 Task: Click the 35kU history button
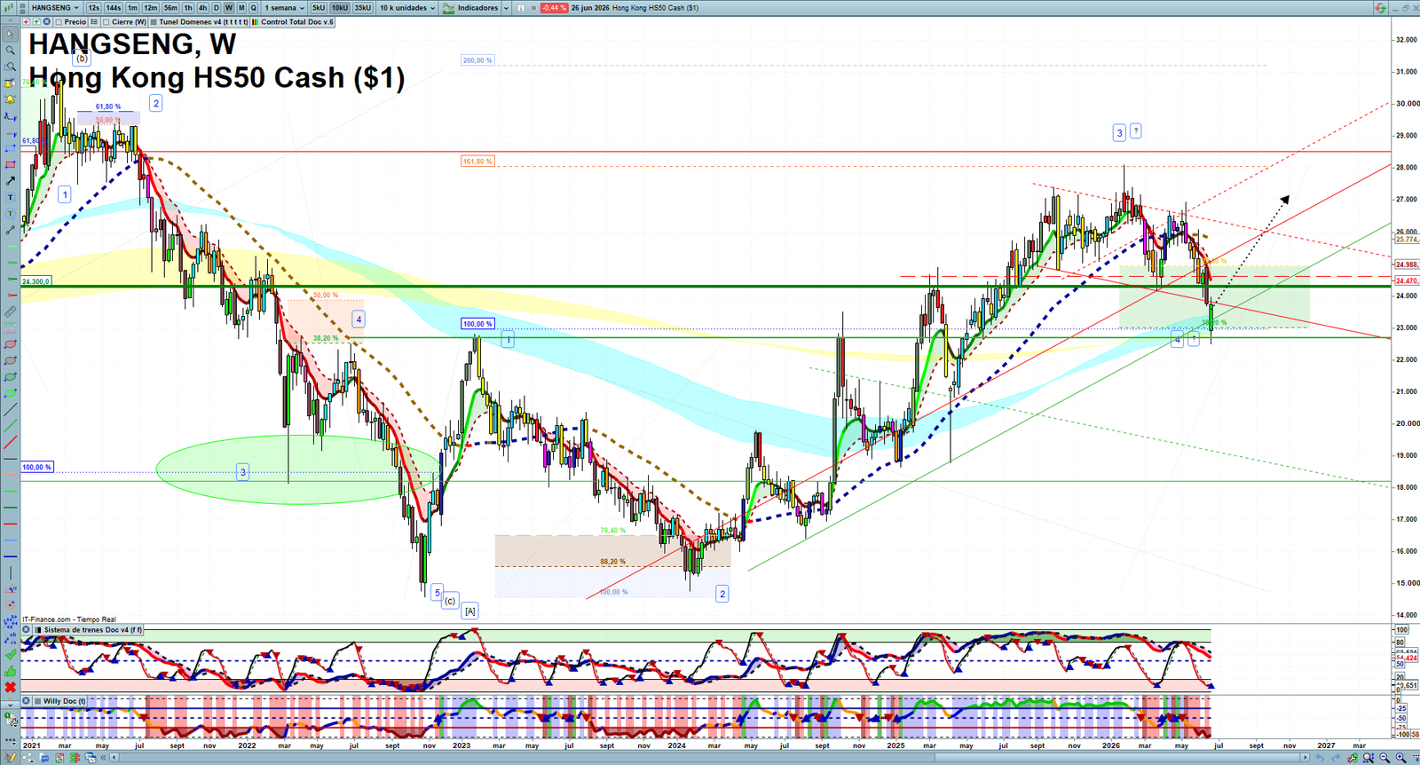click(x=363, y=8)
